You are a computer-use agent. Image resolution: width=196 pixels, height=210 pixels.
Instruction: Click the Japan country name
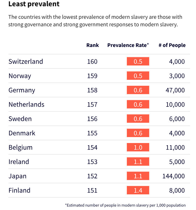pyautogui.click(x=18, y=176)
